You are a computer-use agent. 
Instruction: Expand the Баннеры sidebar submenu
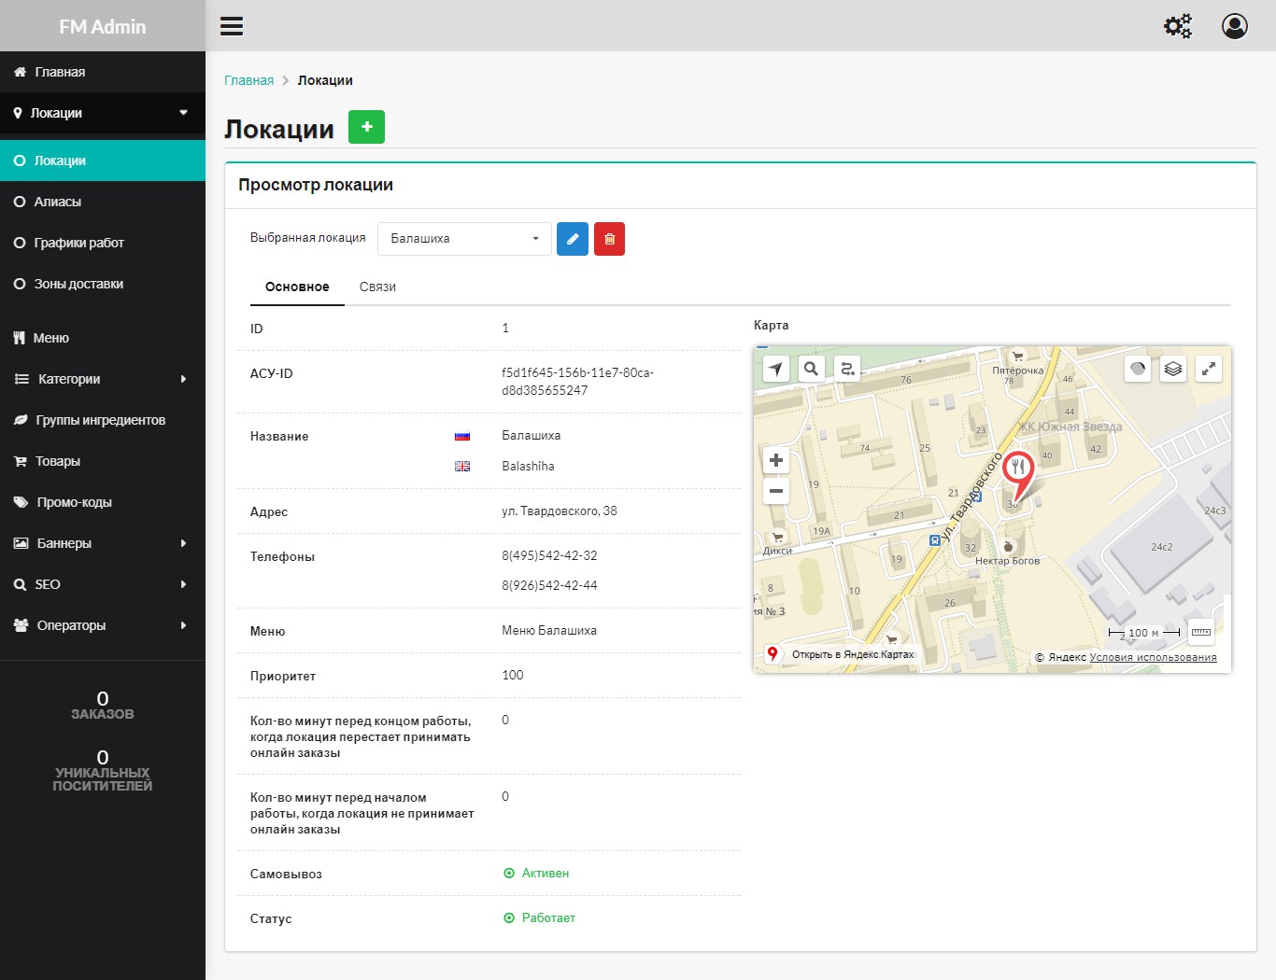pyautogui.click(x=103, y=543)
